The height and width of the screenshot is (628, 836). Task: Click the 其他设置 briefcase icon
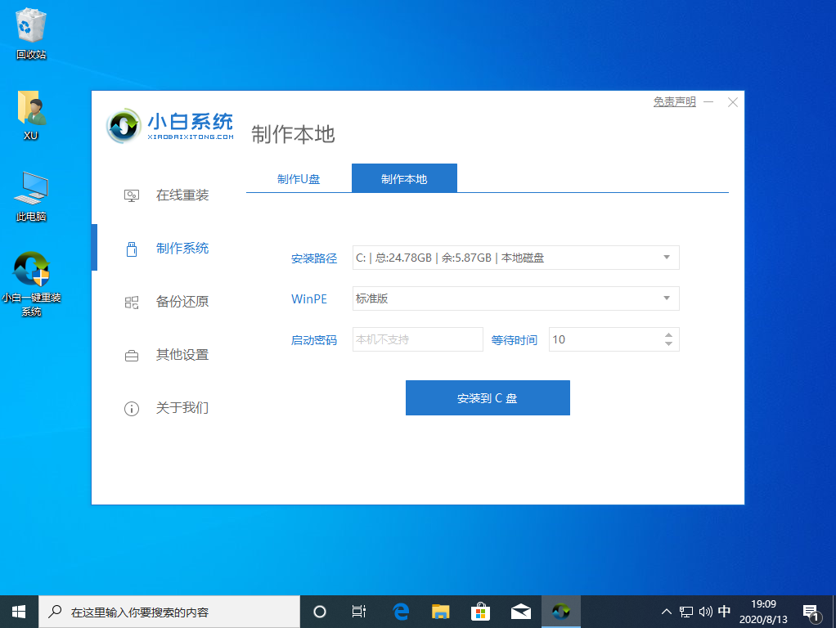point(131,355)
